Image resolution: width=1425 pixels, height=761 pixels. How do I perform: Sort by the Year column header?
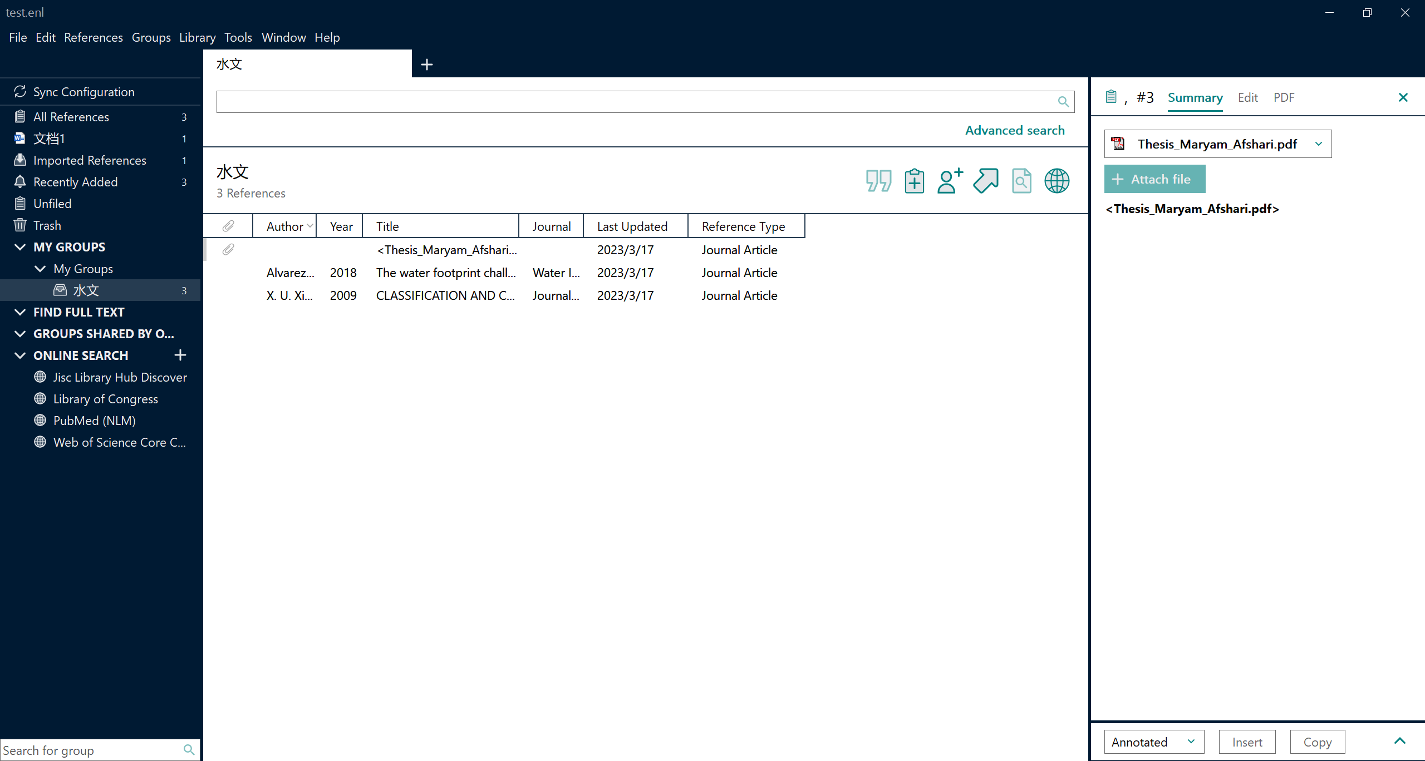(x=340, y=226)
